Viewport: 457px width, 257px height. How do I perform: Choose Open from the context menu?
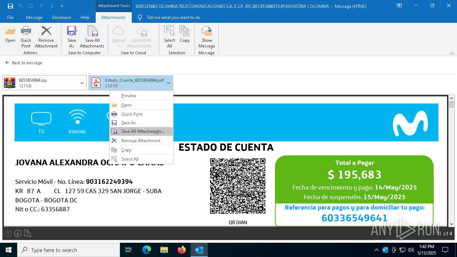click(141, 105)
